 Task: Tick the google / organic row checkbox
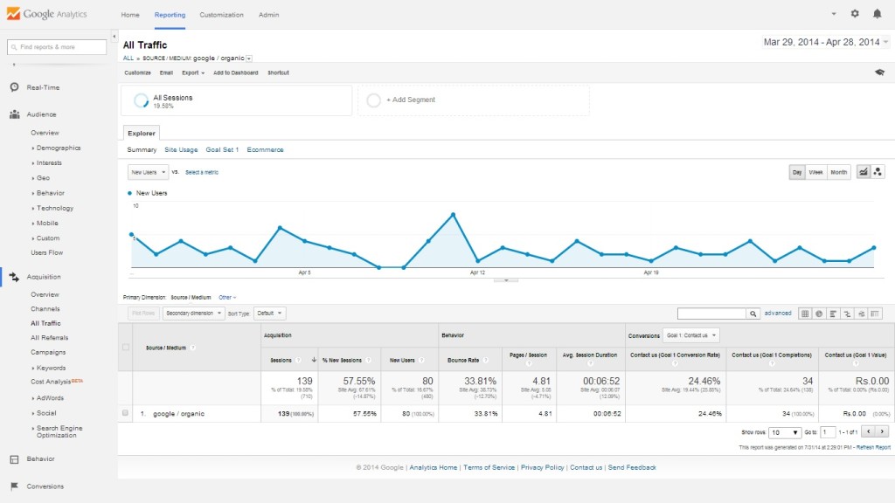point(126,413)
